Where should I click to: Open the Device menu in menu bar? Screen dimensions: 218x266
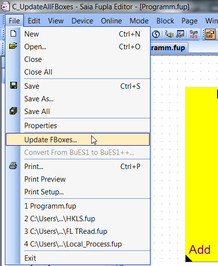pyautogui.click(x=82, y=21)
